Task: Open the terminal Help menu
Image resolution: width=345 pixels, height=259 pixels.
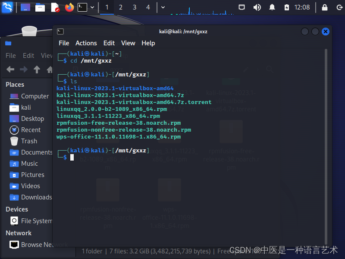Action: [x=148, y=43]
